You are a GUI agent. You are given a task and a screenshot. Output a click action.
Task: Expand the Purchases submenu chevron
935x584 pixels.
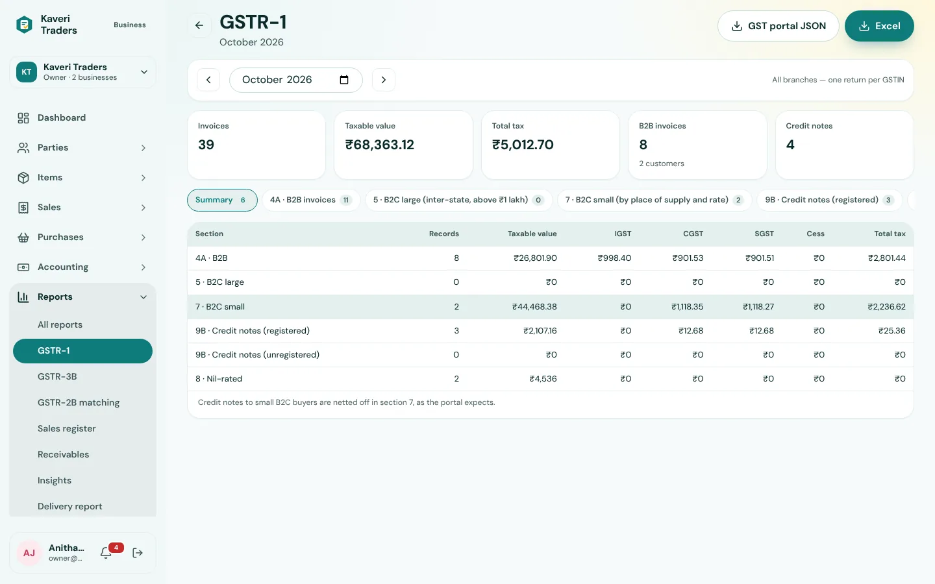(143, 237)
